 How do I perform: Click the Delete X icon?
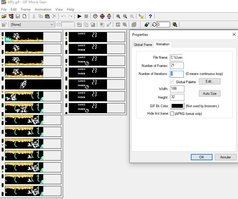tap(54, 16)
